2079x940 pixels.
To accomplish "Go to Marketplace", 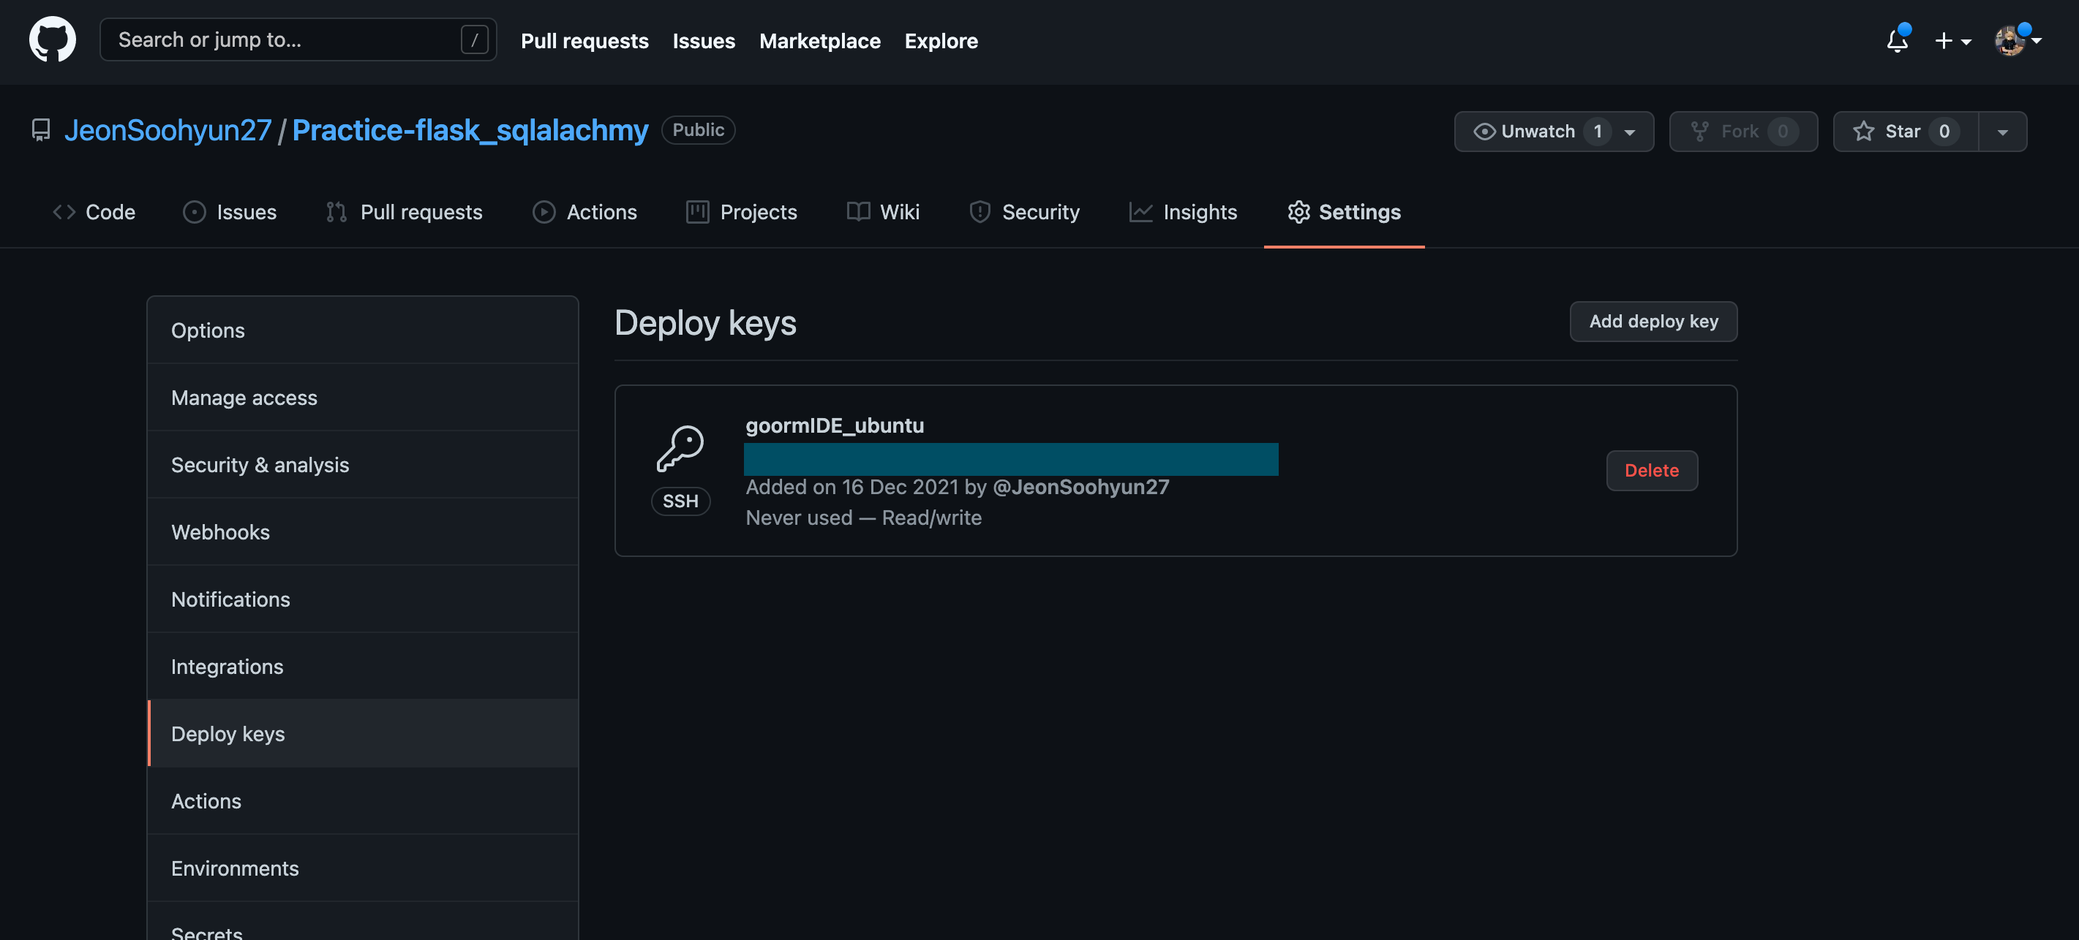I will (820, 40).
